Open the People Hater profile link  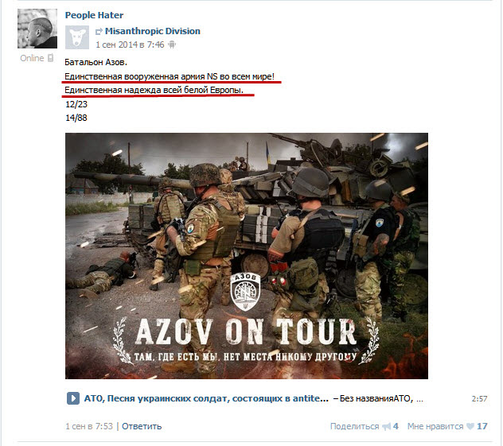pos(94,15)
